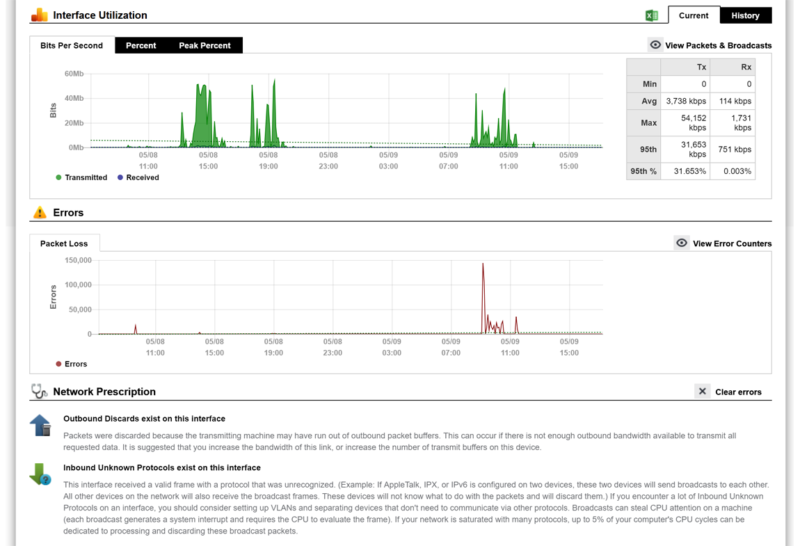Toggle the Errors series legend item
The image size is (800, 546).
tap(71, 364)
